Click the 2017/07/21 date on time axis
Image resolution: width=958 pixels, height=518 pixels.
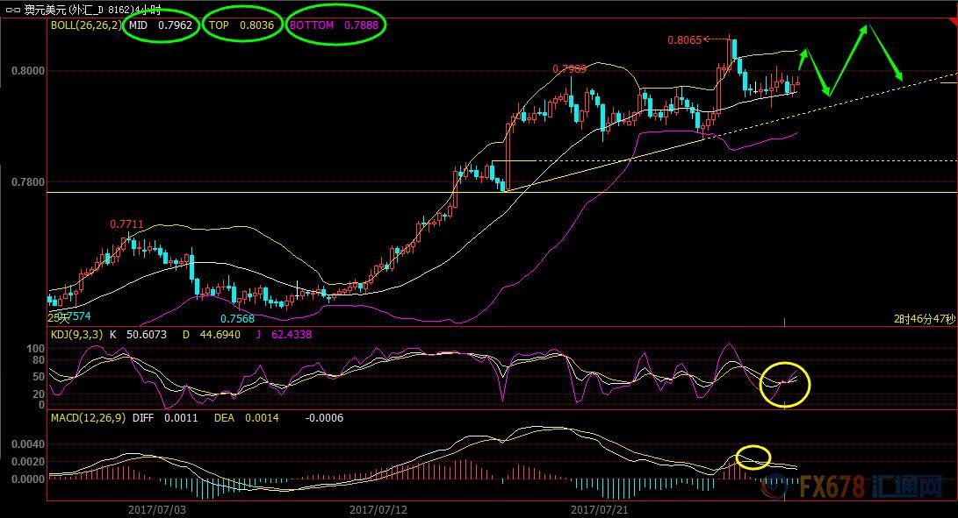coord(600,508)
